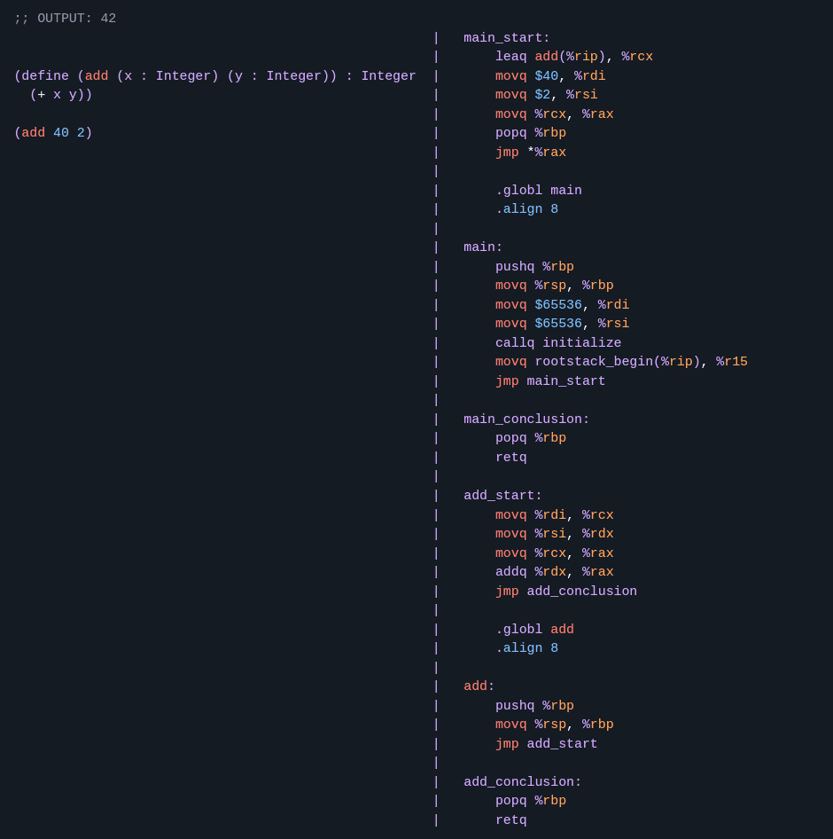The height and width of the screenshot is (839, 833).
Task: Select the .globl main directive
Action: tap(539, 190)
